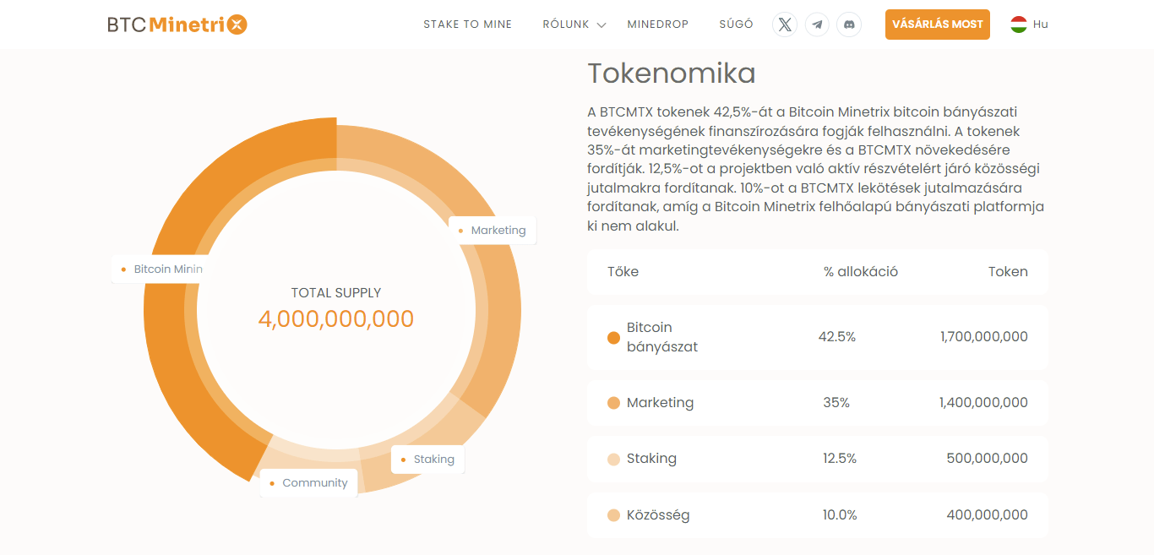This screenshot has height=555, width=1154.
Task: Click the Staking row color dot
Action: pos(614,460)
